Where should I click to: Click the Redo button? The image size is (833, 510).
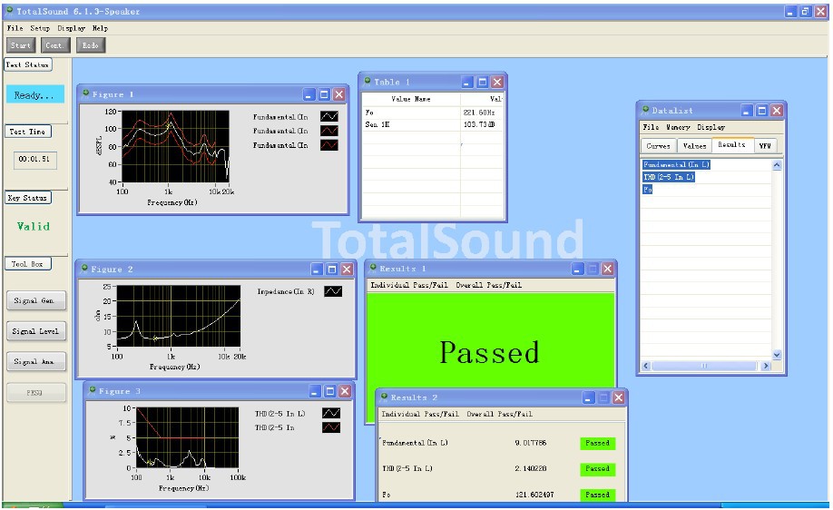point(91,45)
